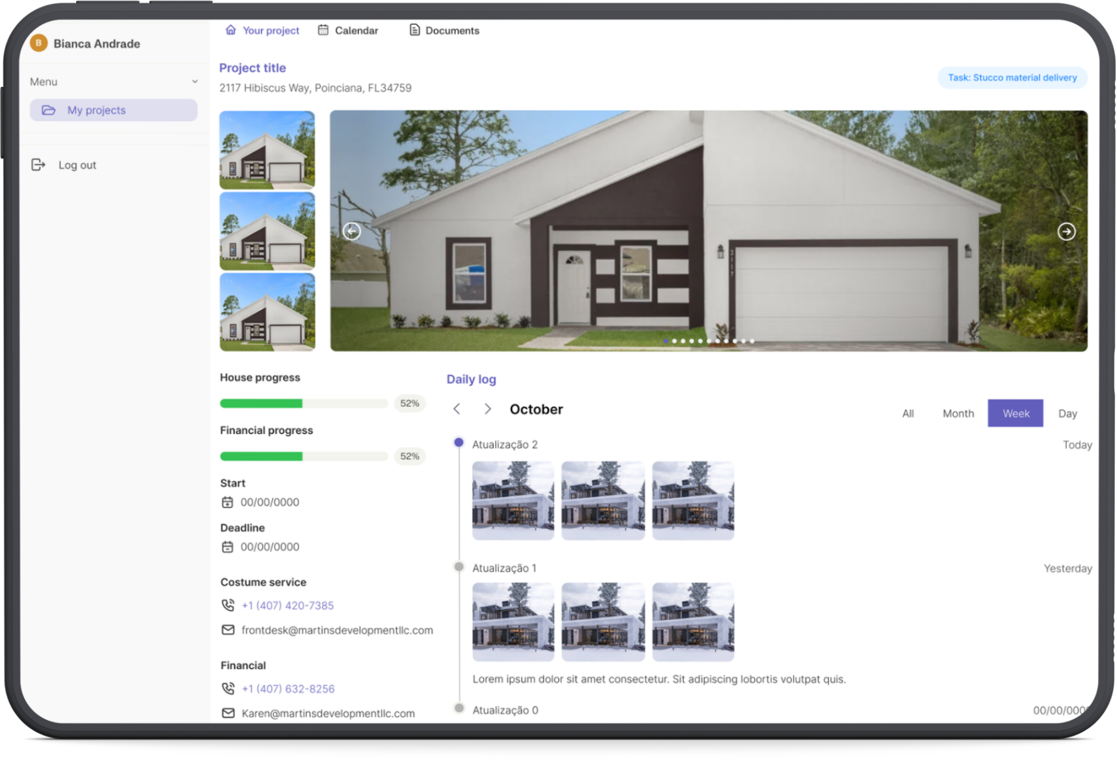Click the envelope icon beside the frontdesk email
The image size is (1117, 763).
[x=228, y=630]
